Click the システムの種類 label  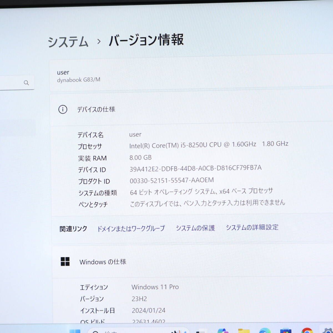pos(98,193)
